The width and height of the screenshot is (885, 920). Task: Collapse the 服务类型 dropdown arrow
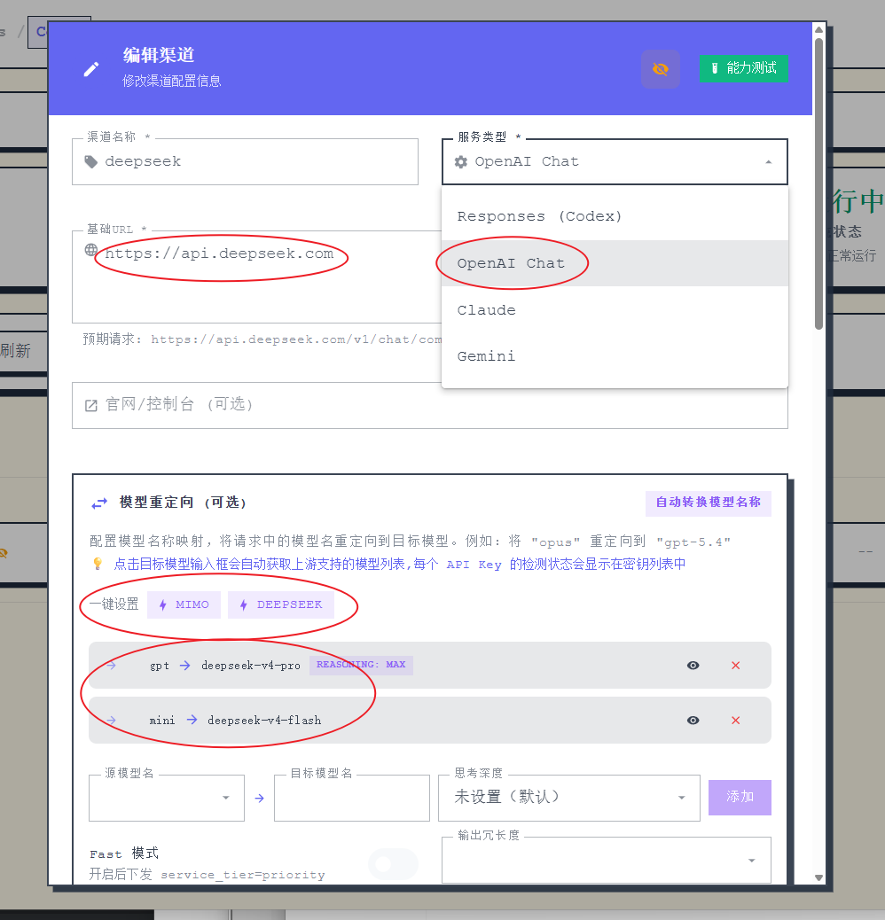coord(768,162)
